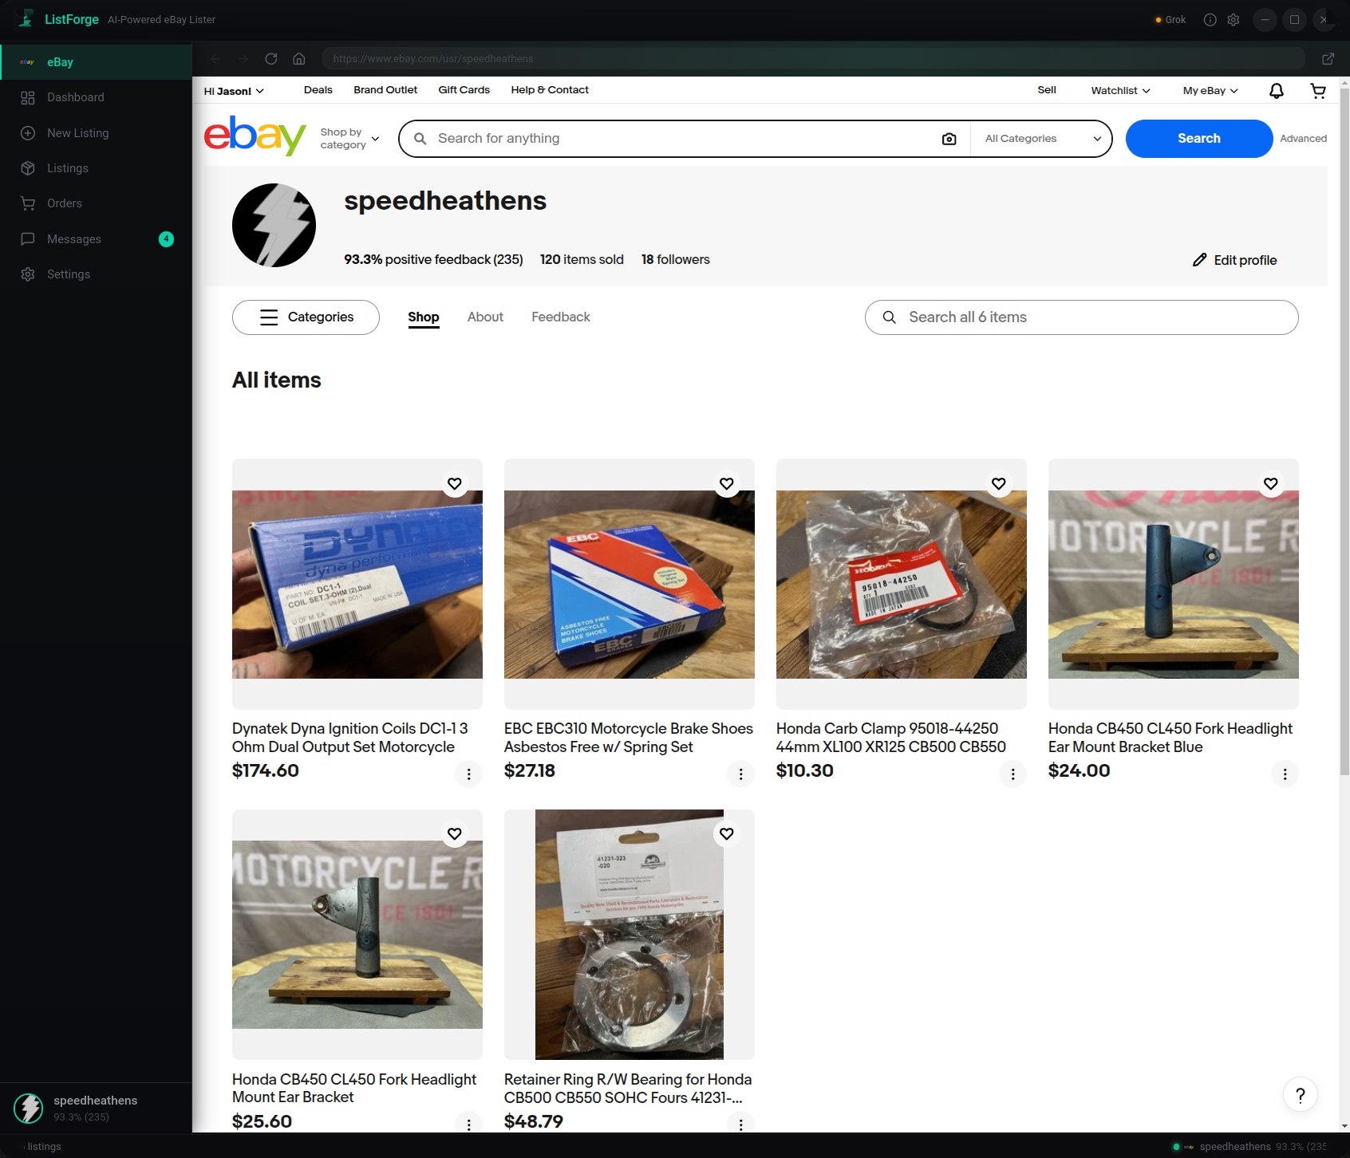Open Dynatek Dyna Ignition Coils thumbnail
The image size is (1350, 1158).
(357, 584)
